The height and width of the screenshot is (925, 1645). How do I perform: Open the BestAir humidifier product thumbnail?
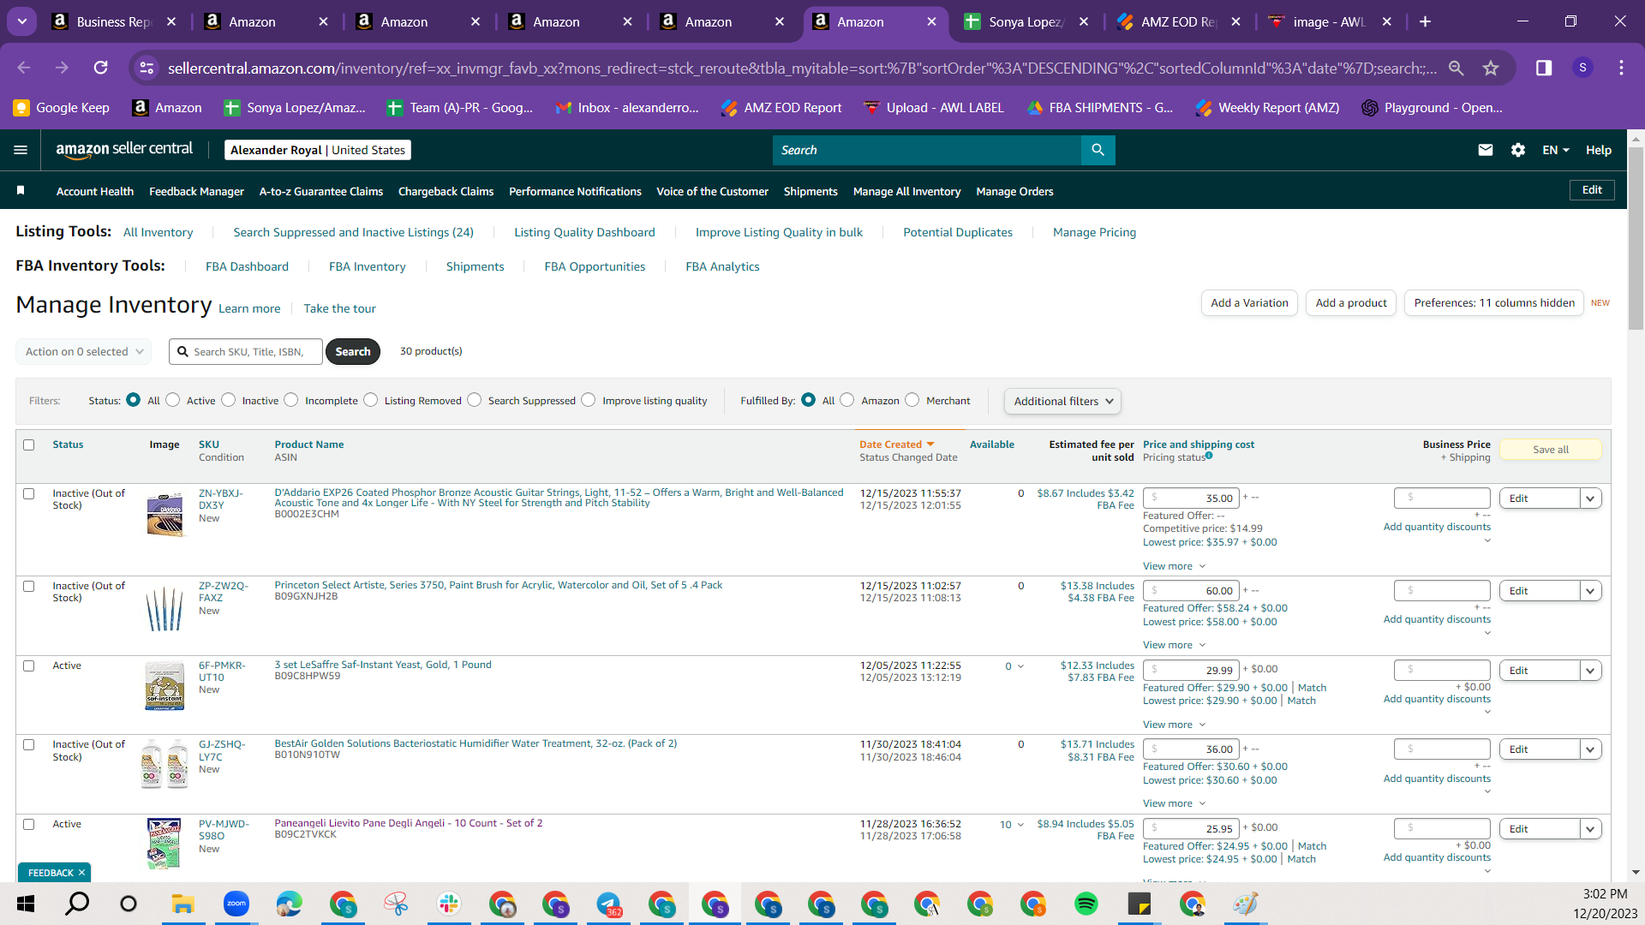pos(164,763)
